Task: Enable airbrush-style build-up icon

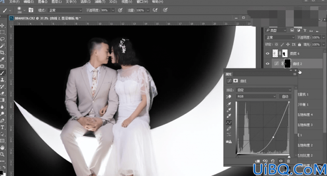Action: (155, 10)
